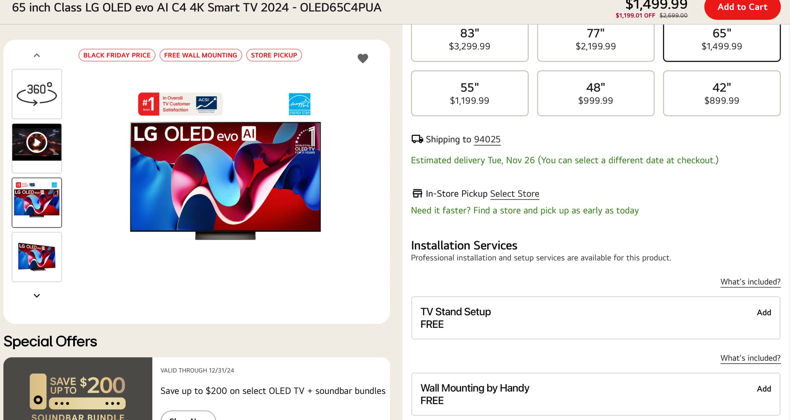This screenshot has height=420, width=790.
Task: Select the 83" size option
Action: tap(469, 40)
